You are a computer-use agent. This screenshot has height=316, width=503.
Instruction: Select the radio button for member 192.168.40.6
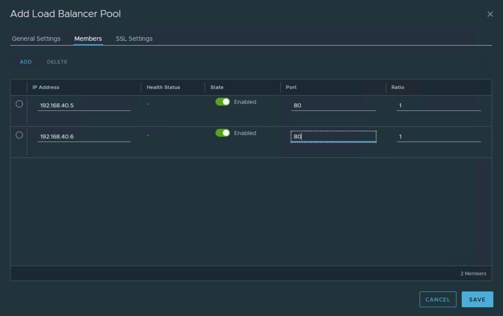[18, 134]
